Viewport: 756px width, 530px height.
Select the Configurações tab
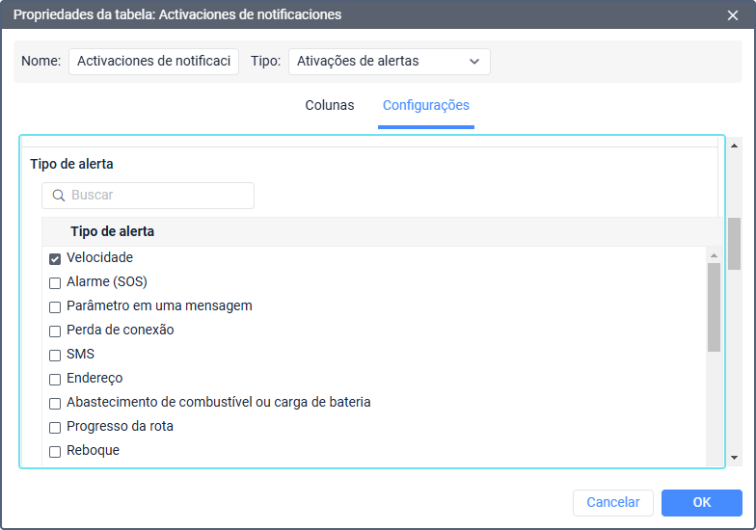pos(425,106)
